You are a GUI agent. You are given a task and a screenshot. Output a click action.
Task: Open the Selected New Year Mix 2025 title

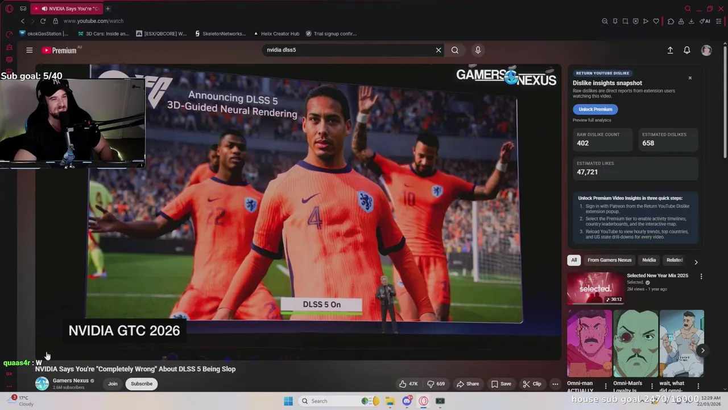657,276
